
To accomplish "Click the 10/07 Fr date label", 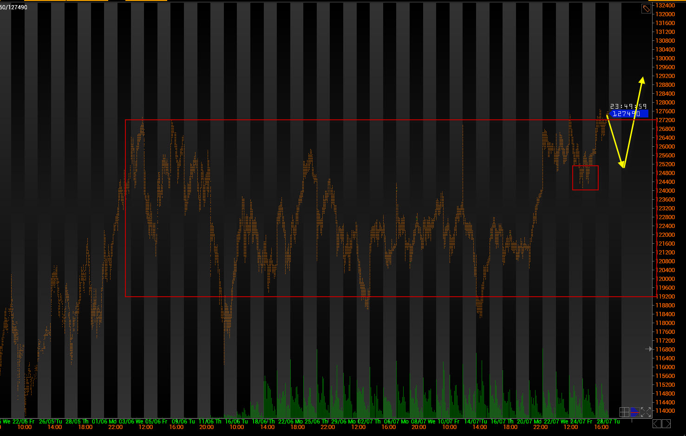I will 449,422.
